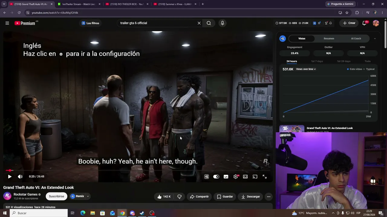Image resolution: width=387 pixels, height=217 pixels.
Task: Open the Windows Start menu
Action: click(x=5, y=213)
